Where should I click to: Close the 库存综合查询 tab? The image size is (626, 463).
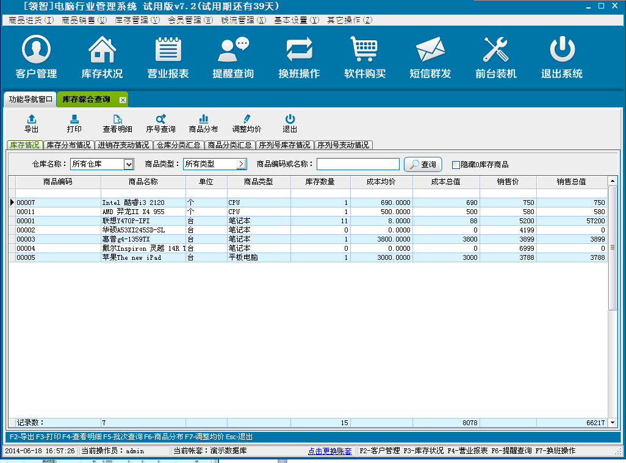point(123,99)
